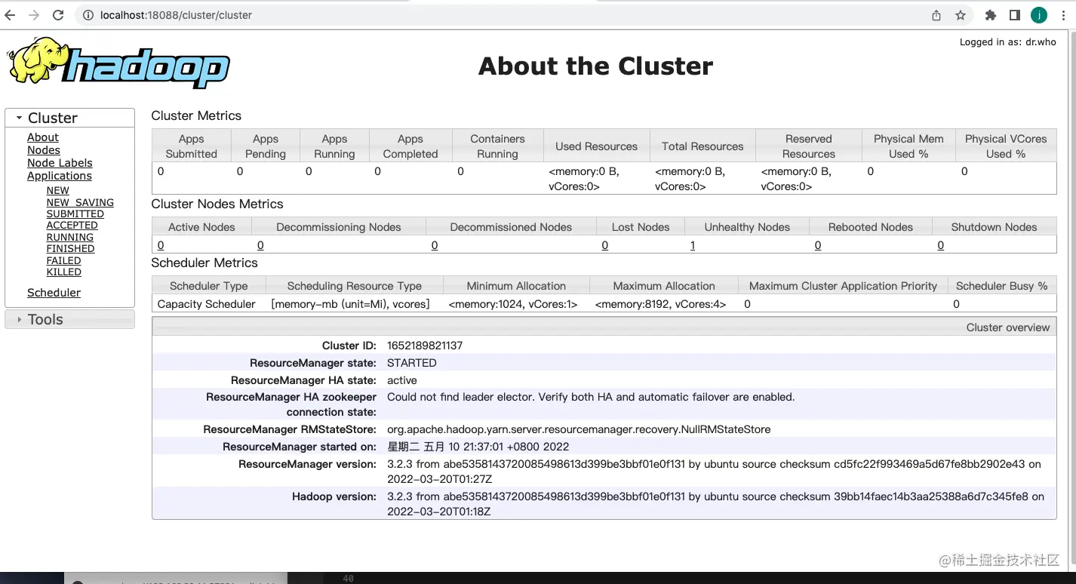Screen dimensions: 1076x584
Task: Click the 'Logged in as: dr.who' text
Action: point(1008,42)
